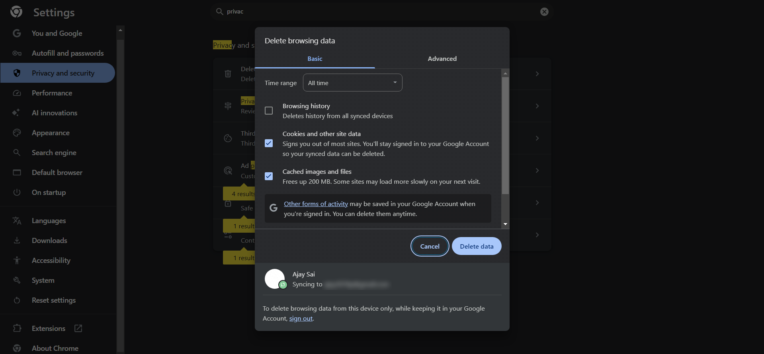Click the green sync badge on avatar
This screenshot has width=764, height=354.
[283, 284]
